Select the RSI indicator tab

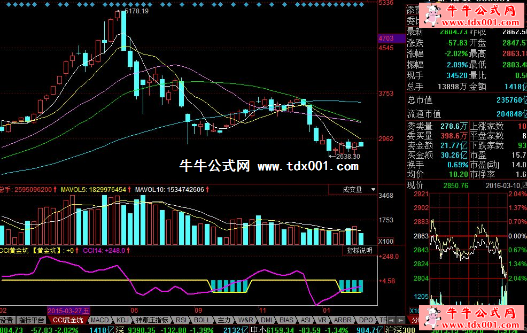click(x=181, y=320)
